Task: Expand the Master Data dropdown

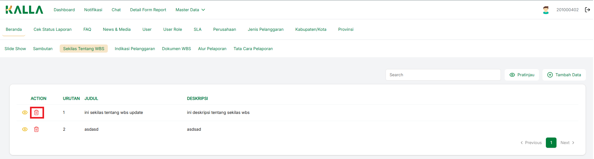Action: coord(190,10)
